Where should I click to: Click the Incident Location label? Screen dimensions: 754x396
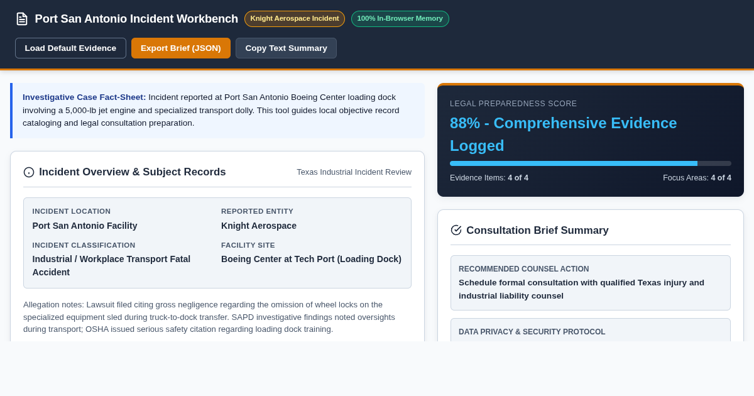tap(72, 211)
